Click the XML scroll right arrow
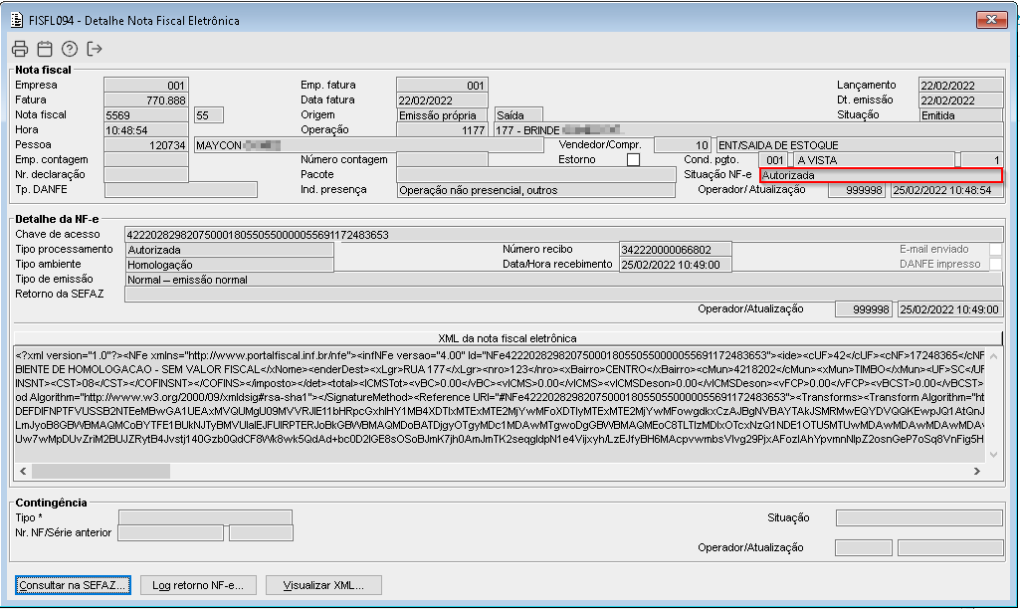 pos(976,471)
